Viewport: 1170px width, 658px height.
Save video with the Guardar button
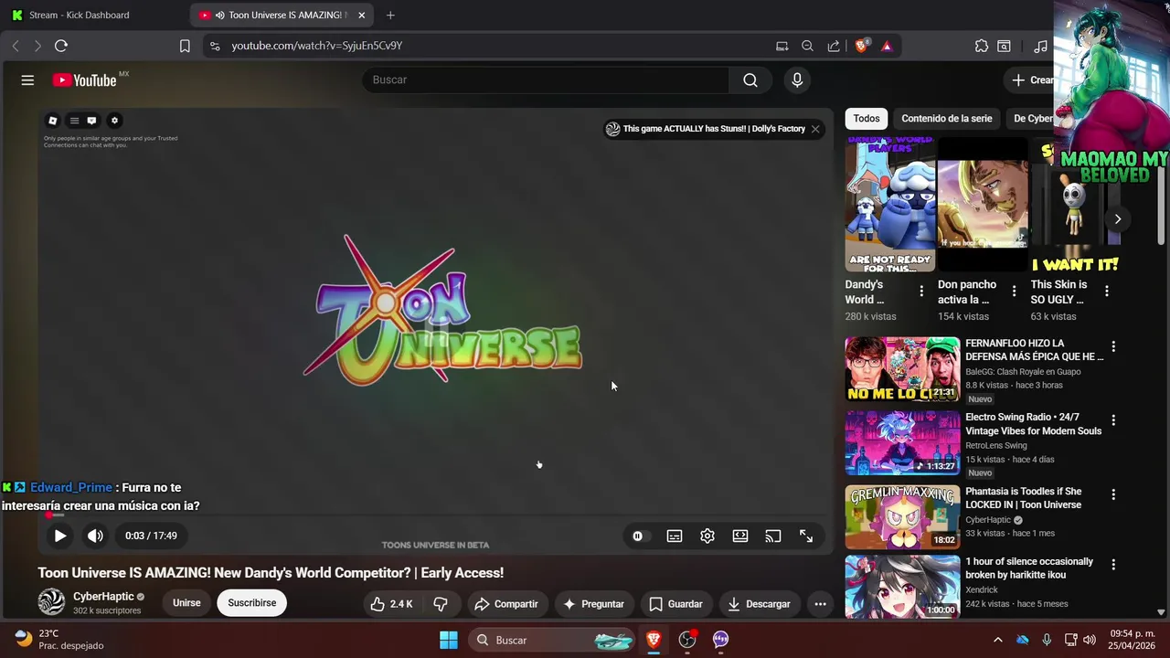pos(675,603)
